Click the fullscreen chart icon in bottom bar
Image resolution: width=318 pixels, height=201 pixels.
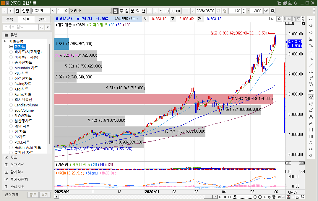click(x=302, y=197)
